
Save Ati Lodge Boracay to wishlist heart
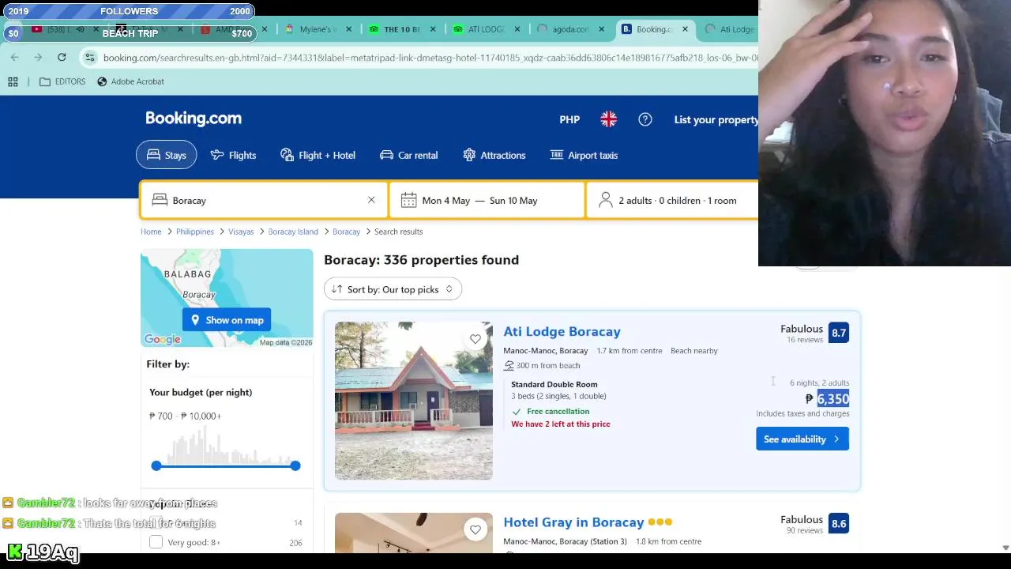pyautogui.click(x=475, y=339)
